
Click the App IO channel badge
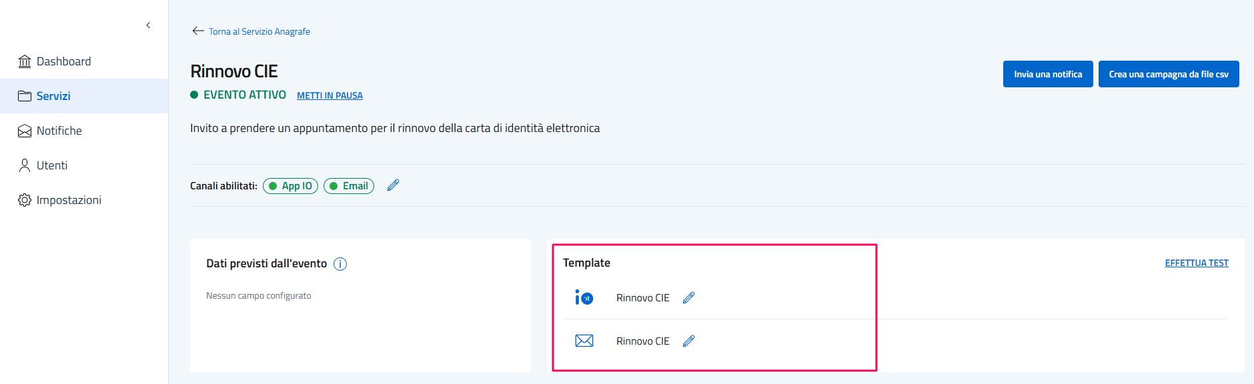click(x=291, y=186)
